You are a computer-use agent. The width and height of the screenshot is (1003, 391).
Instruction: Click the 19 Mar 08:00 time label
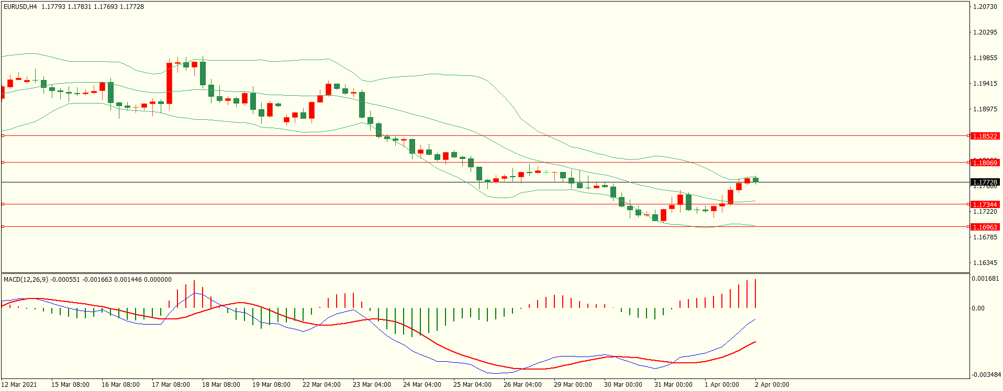click(271, 385)
